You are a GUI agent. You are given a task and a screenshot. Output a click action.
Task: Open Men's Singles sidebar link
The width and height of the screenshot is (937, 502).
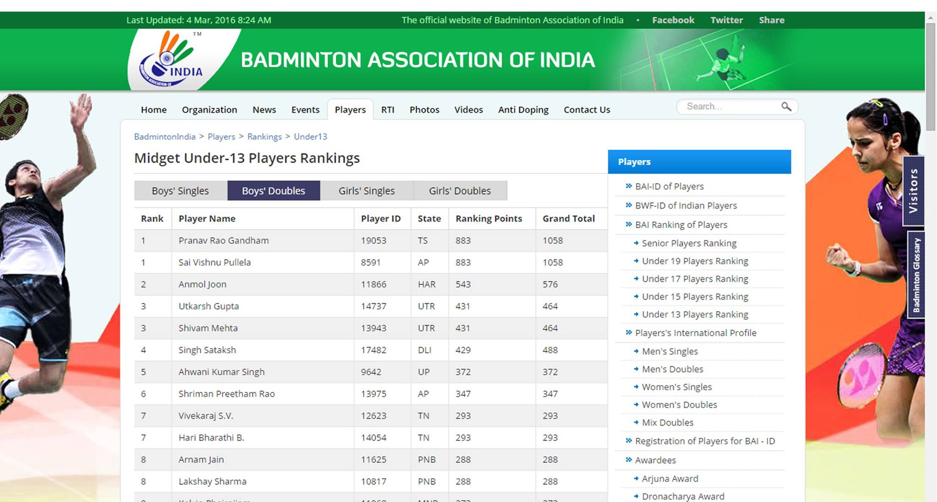(670, 351)
